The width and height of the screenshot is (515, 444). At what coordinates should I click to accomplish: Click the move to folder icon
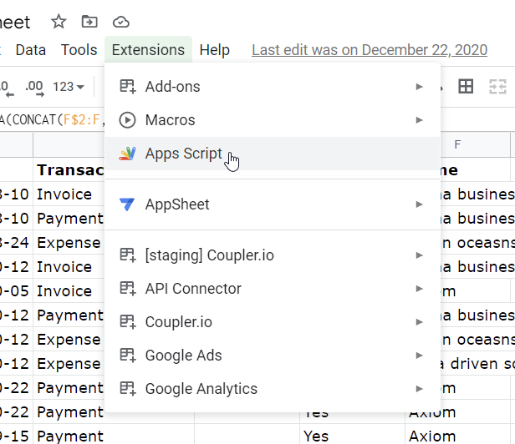click(x=89, y=22)
